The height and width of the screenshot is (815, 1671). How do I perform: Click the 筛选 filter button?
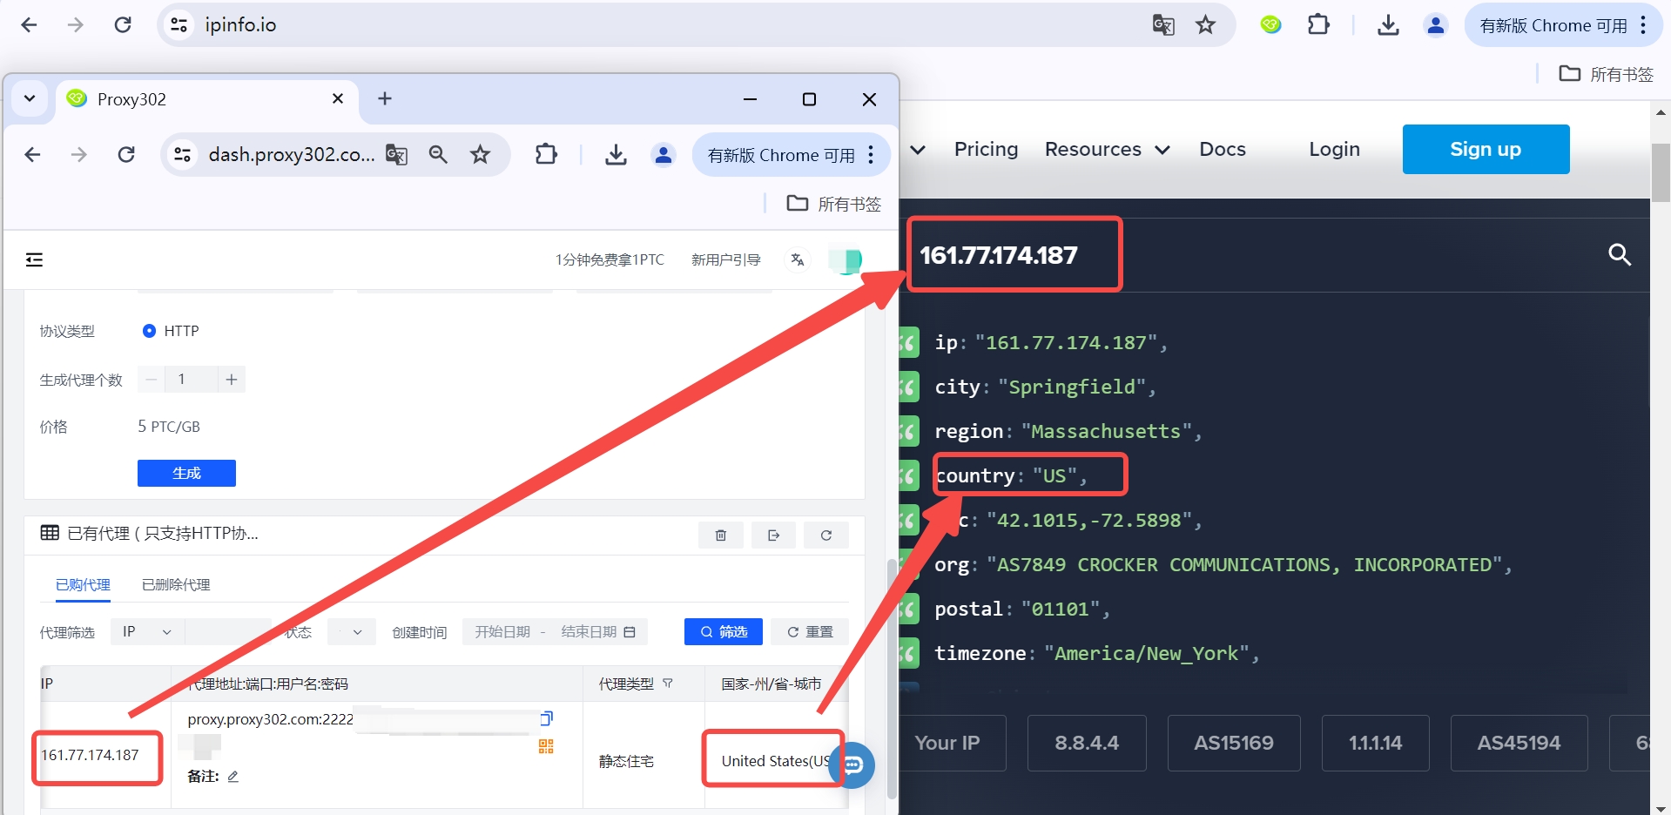pos(724,631)
